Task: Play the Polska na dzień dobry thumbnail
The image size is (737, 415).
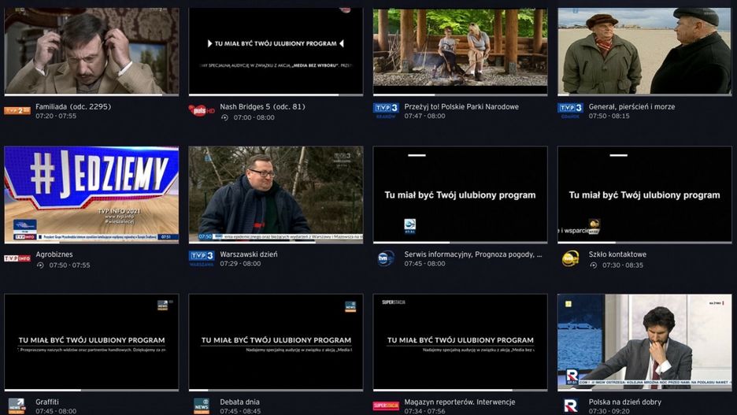Action: (x=644, y=342)
